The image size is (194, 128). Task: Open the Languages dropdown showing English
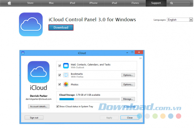click(180, 20)
